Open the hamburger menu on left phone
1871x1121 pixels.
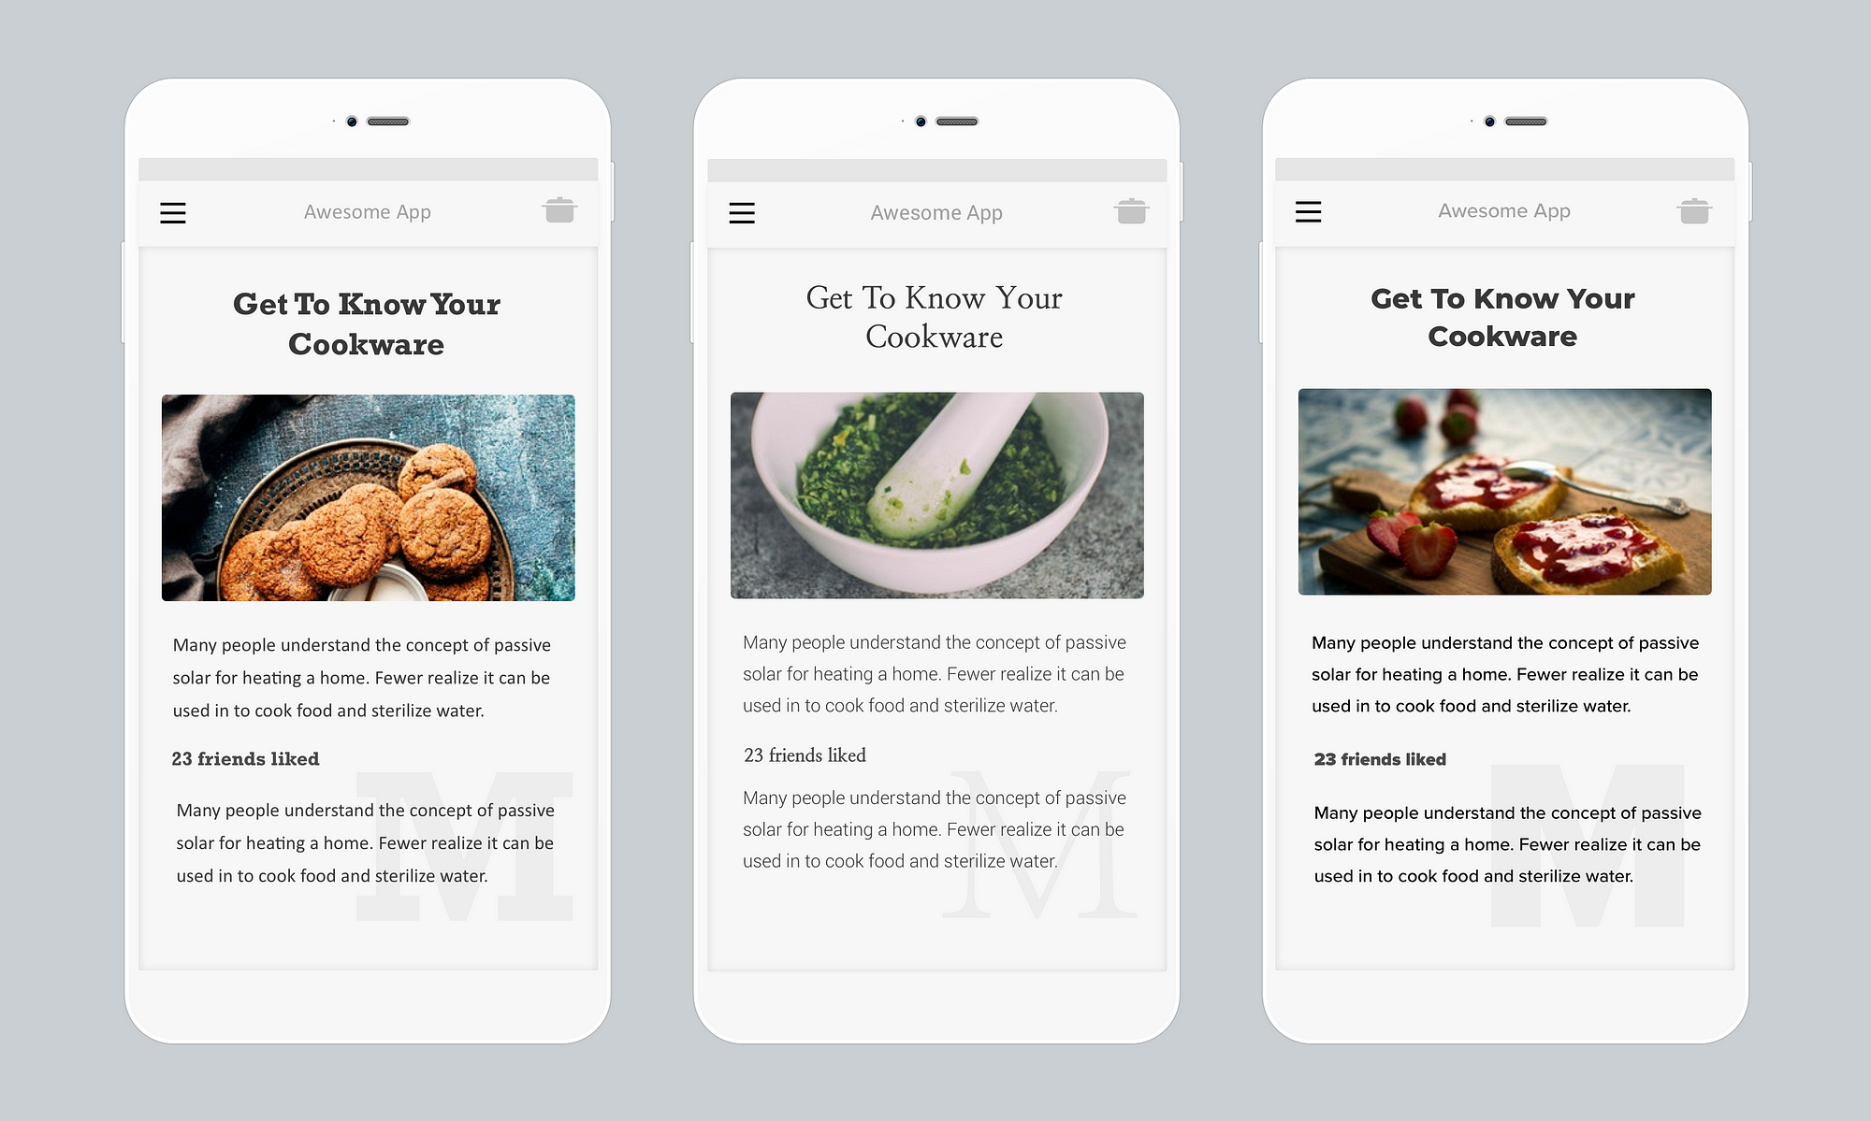(x=173, y=211)
